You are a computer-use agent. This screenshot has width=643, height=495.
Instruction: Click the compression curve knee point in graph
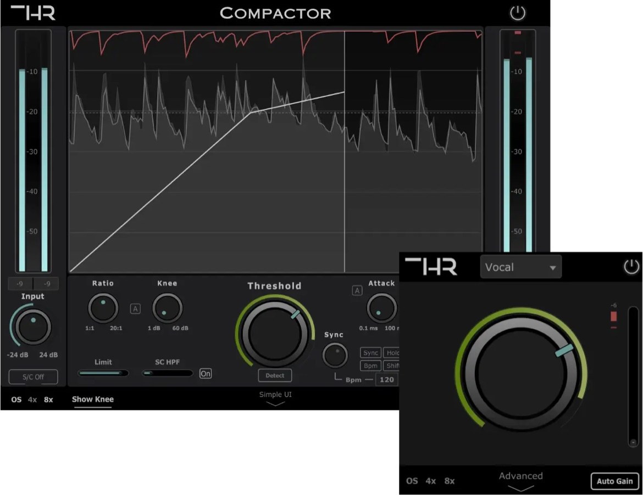tap(251, 112)
